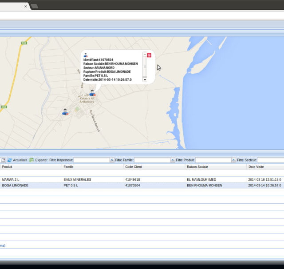Clear the Filtre Famille field
The image size is (284, 269).
[x=173, y=160]
